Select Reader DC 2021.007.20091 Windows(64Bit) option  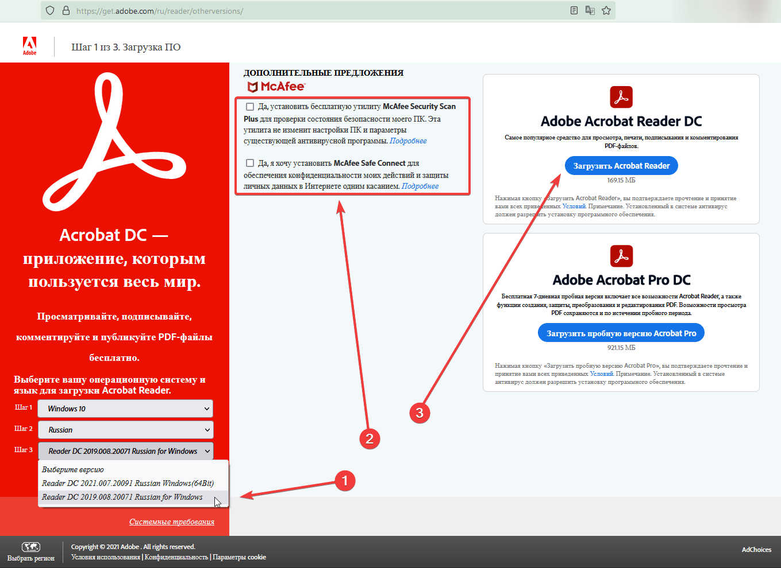(128, 483)
